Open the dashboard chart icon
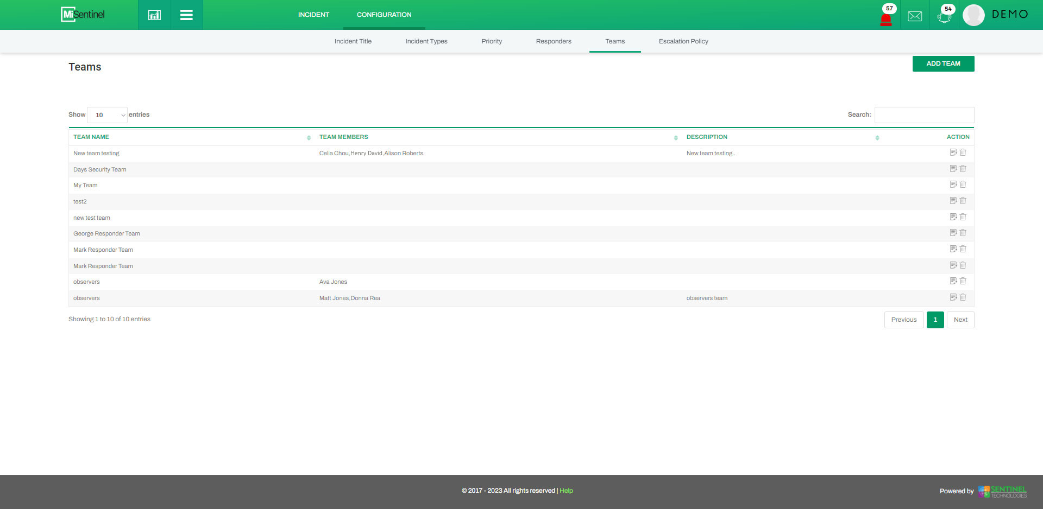 (154, 15)
